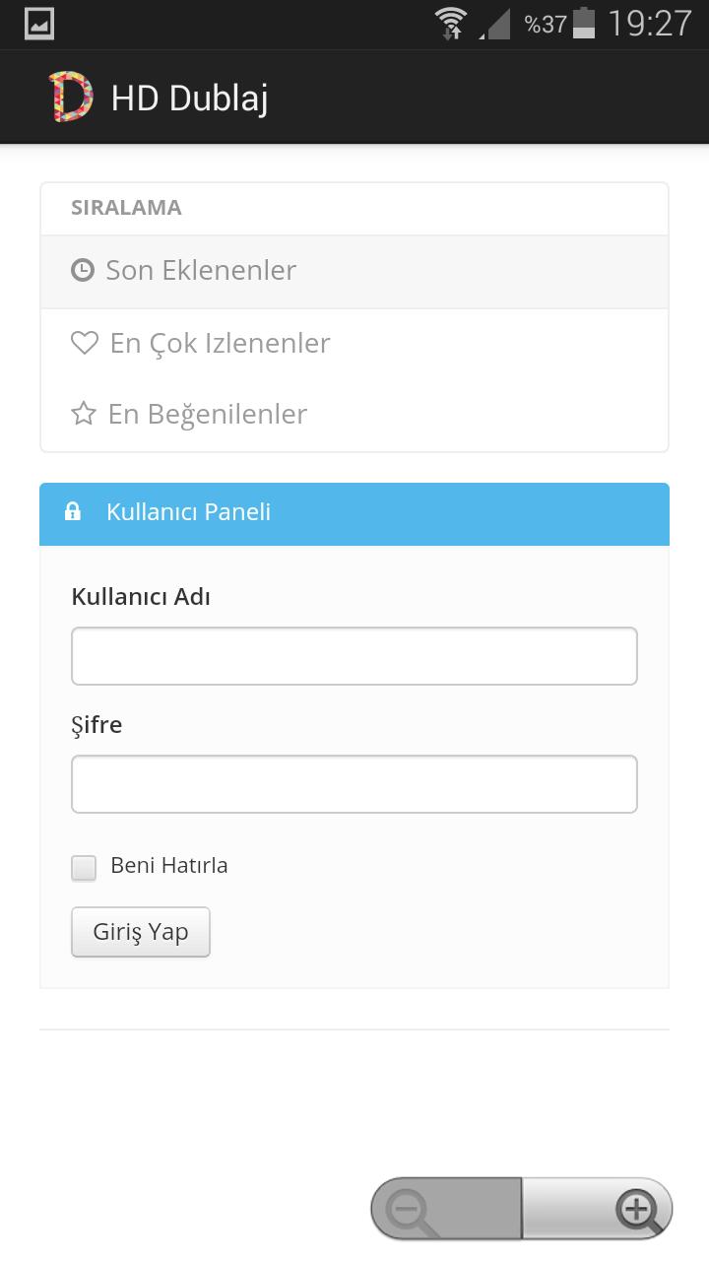709x1261 pixels.
Task: Click the star icon beside En Beğenilenler
Action: click(84, 414)
